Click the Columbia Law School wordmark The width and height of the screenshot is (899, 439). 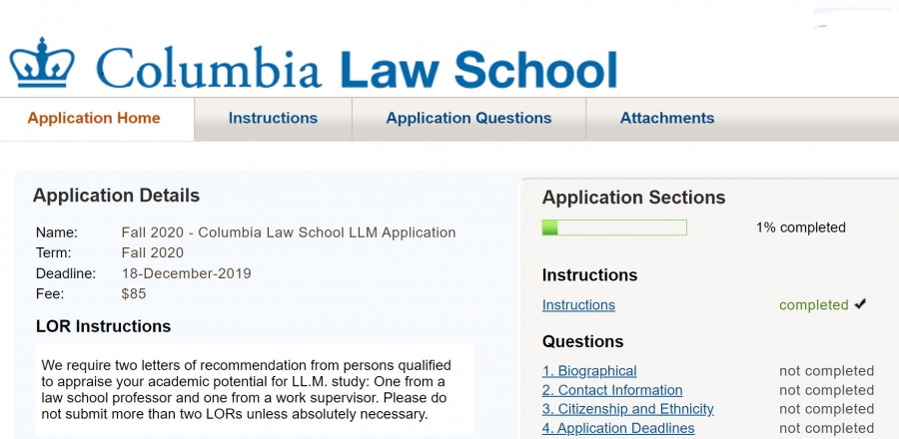tap(357, 67)
